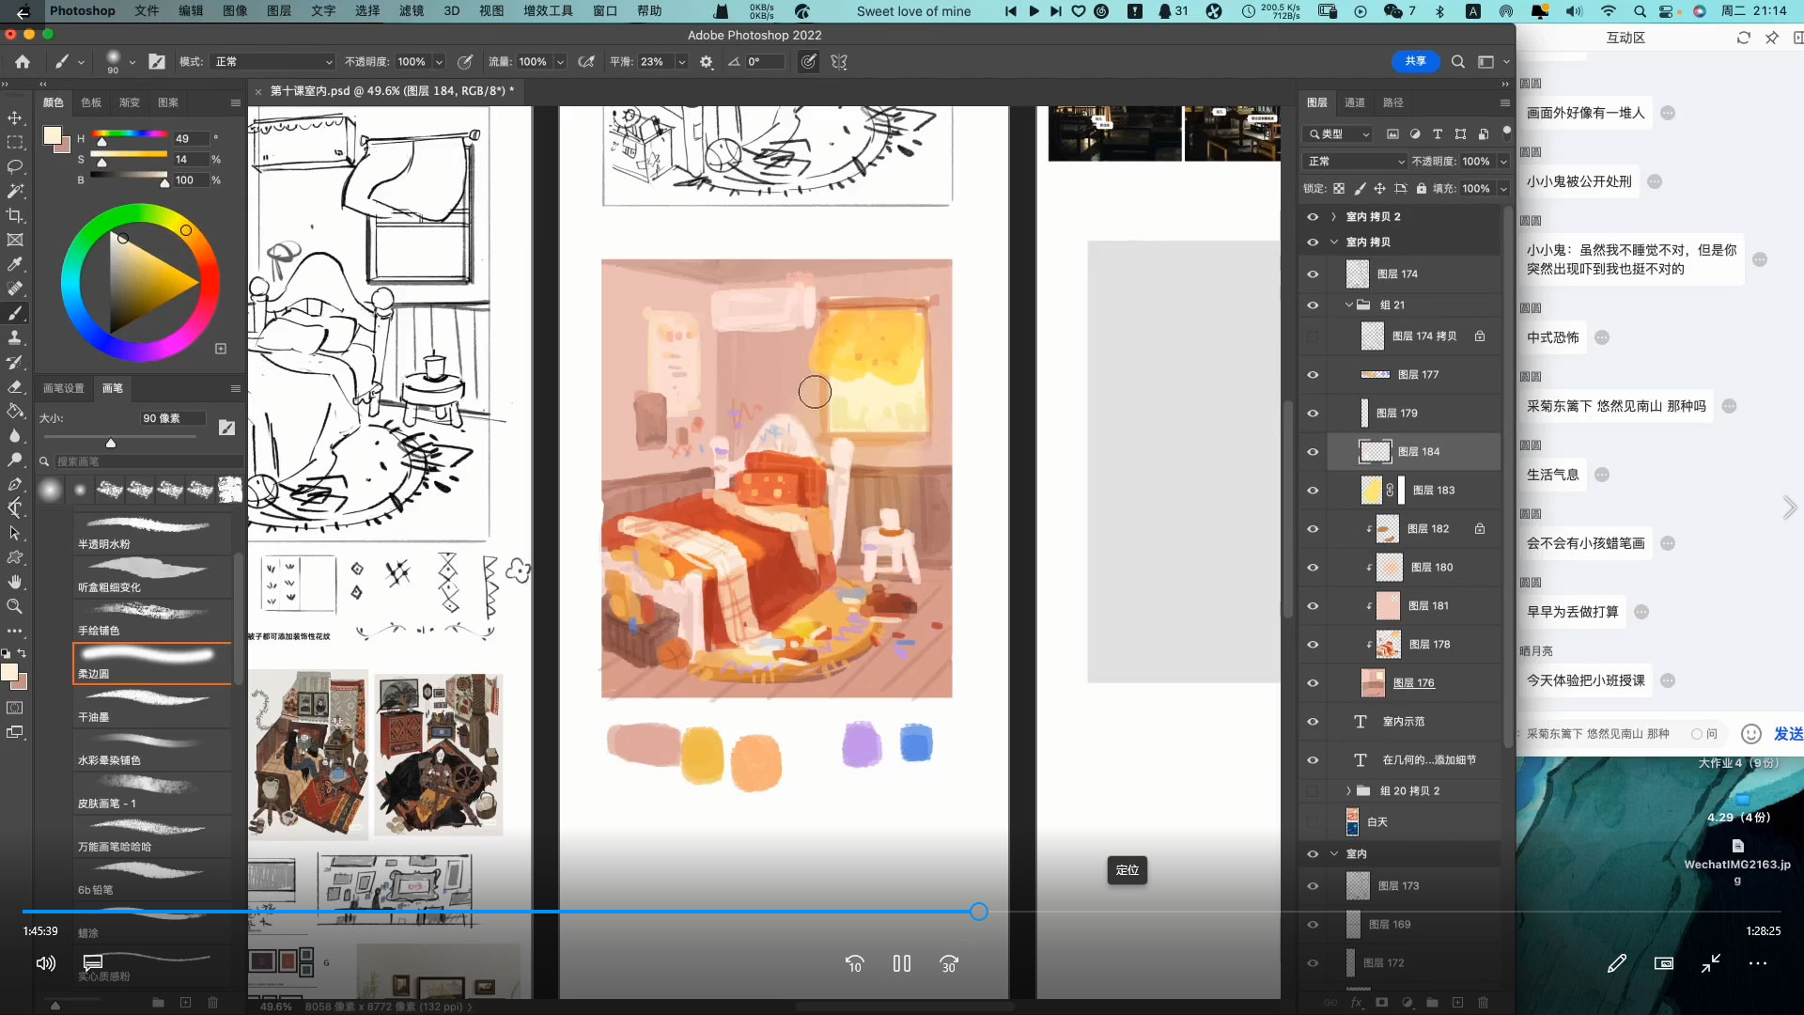Collapse group 室内 拷贝

(1333, 242)
